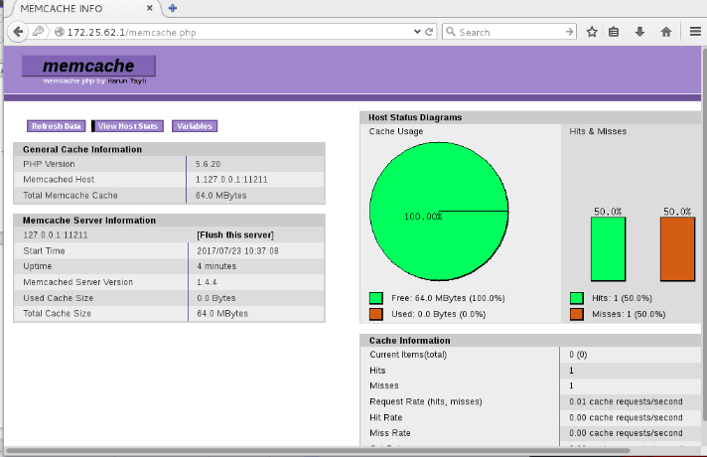Screen dimensions: 707x457
Task: Click the Cache Usage chart title
Action: pos(396,131)
